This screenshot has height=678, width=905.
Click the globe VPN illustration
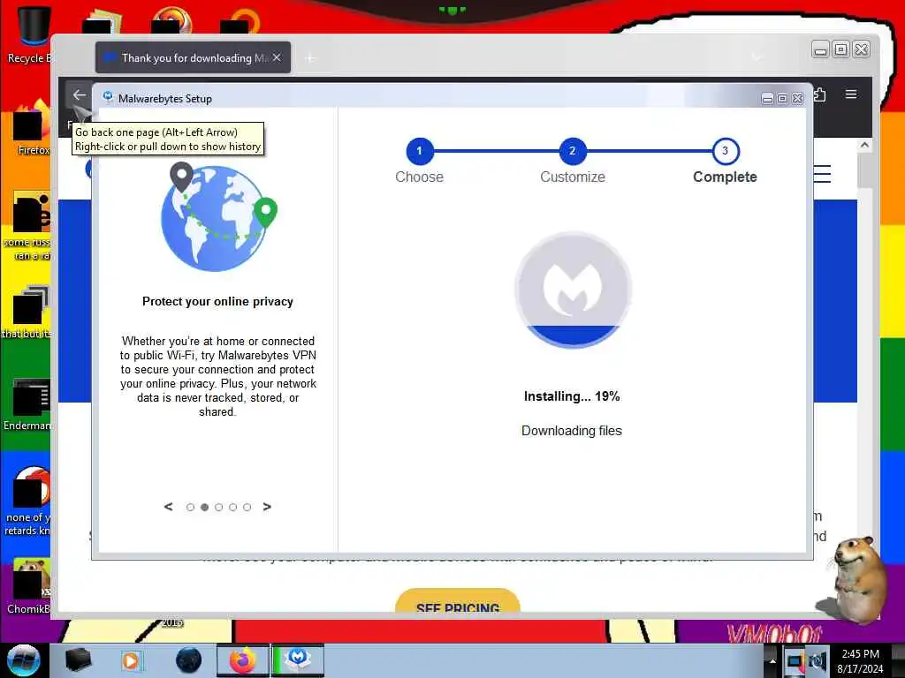[x=217, y=217]
